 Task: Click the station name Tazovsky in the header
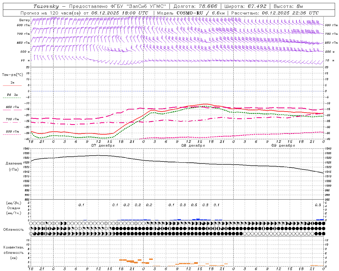(x=46, y=6)
